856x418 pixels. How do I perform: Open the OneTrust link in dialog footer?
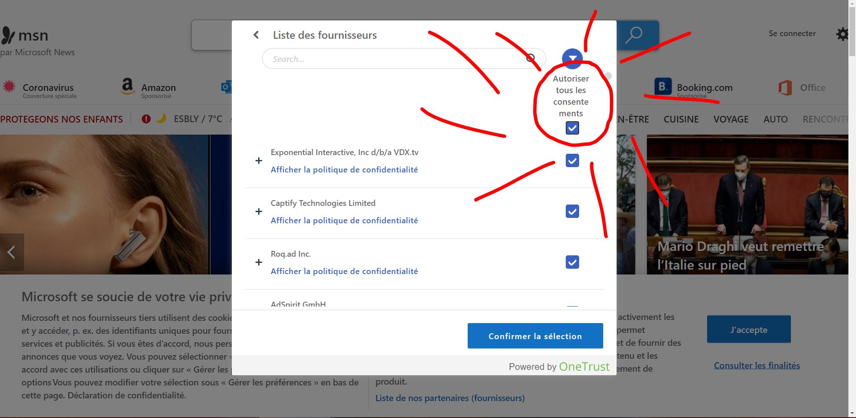584,366
